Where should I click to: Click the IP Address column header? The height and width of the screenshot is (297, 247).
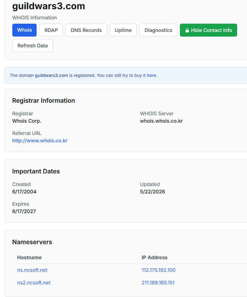pyautogui.click(x=155, y=257)
